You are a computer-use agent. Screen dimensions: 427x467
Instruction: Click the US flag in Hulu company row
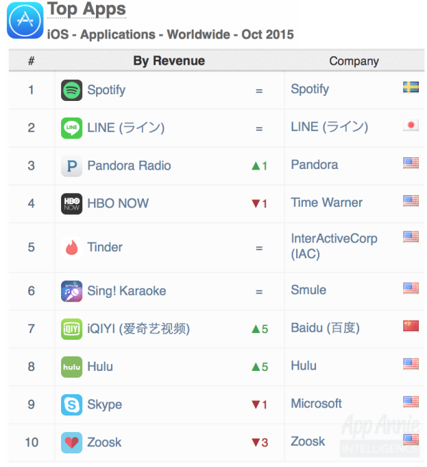(x=411, y=364)
